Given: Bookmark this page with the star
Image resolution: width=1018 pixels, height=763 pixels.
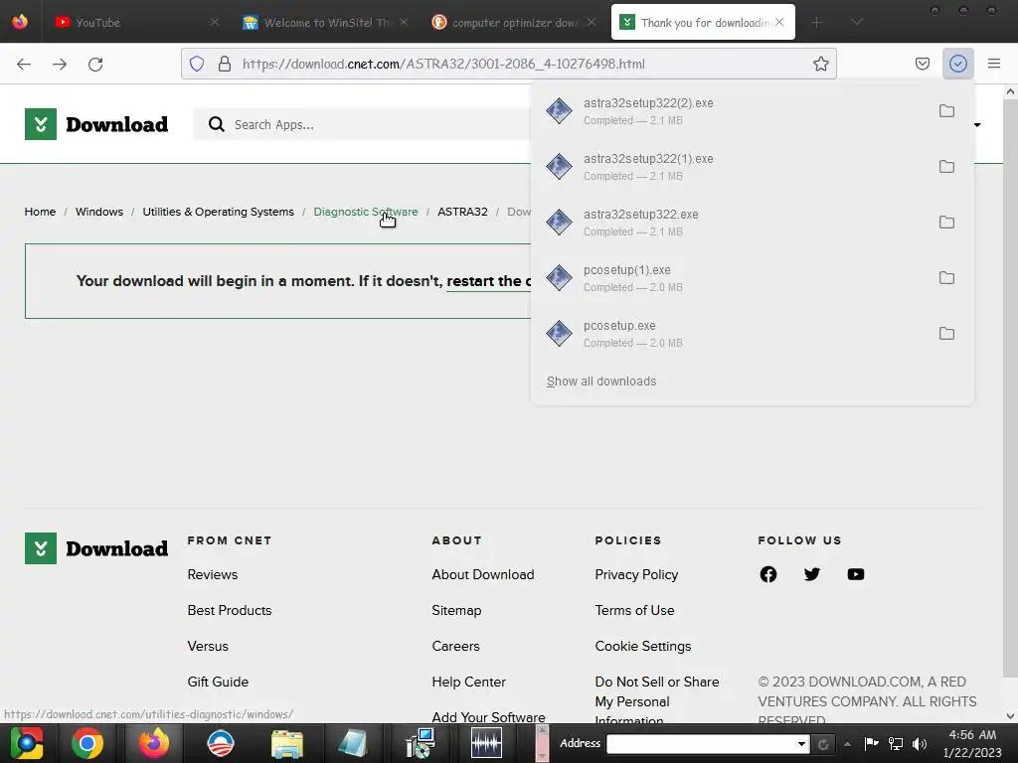Looking at the screenshot, I should (x=820, y=64).
